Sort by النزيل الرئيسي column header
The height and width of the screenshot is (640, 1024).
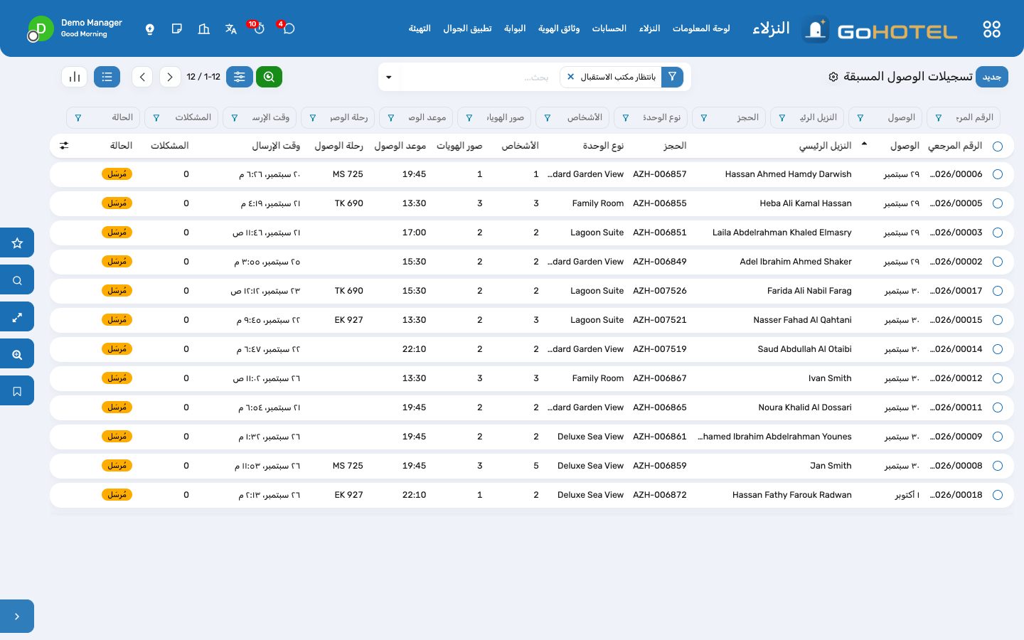825,146
